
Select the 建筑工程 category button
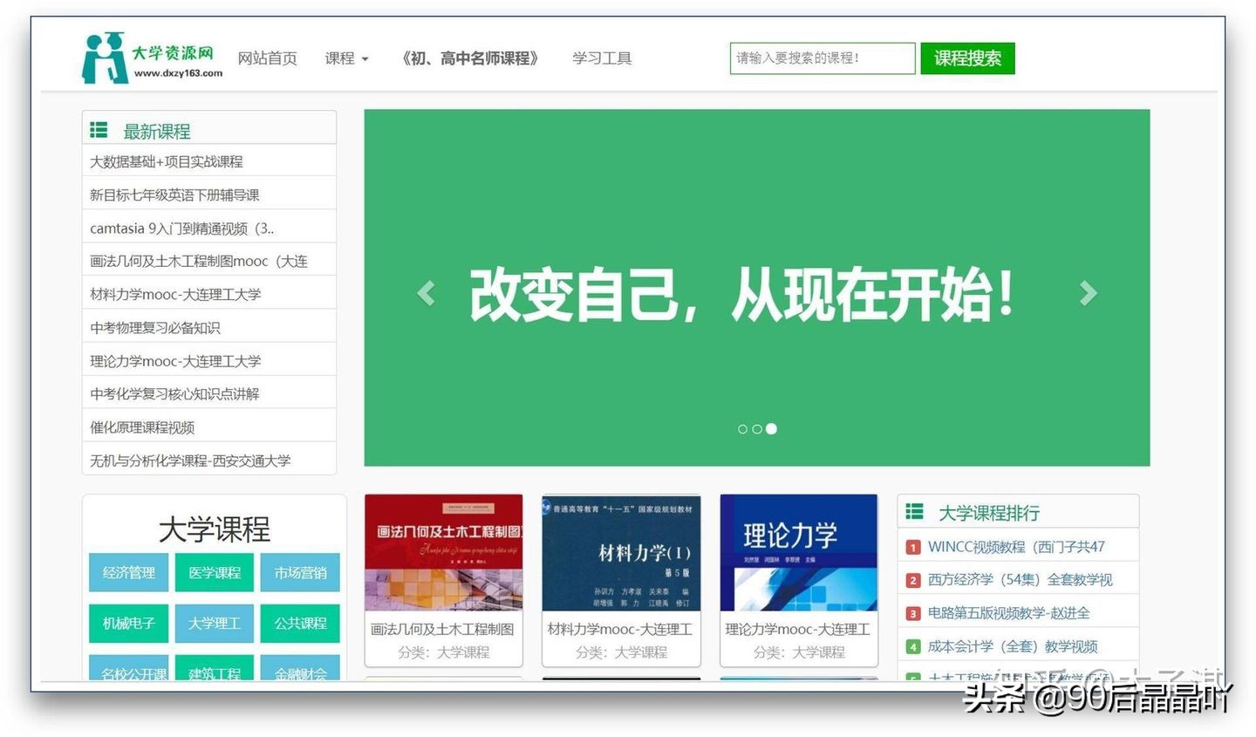214,672
